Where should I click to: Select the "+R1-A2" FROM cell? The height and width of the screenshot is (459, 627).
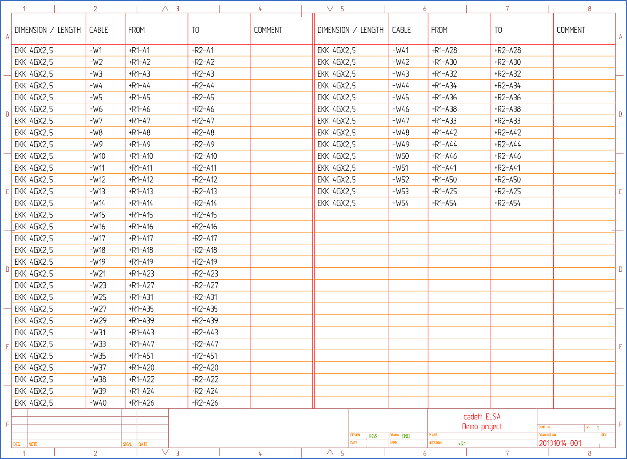(139, 62)
